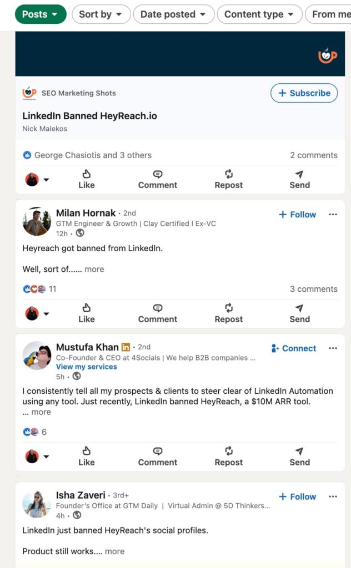Follow Milan Hornak

(x=297, y=215)
